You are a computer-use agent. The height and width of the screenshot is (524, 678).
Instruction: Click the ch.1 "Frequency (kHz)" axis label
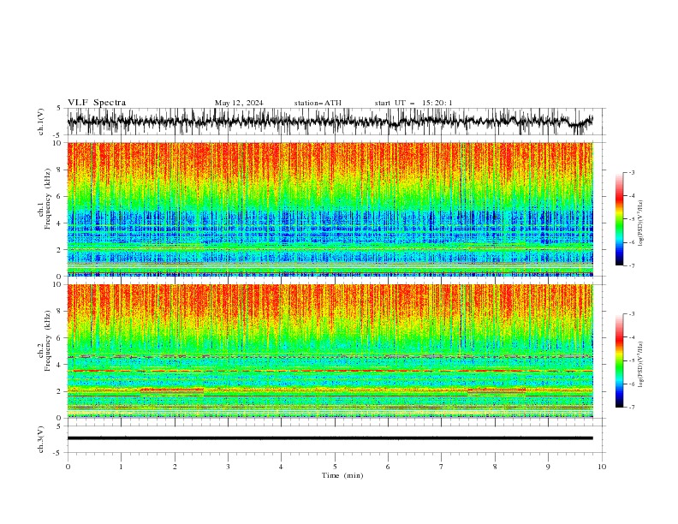point(48,199)
